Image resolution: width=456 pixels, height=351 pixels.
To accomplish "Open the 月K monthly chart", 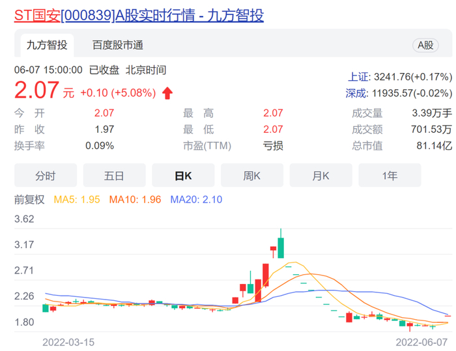I will coord(321,175).
